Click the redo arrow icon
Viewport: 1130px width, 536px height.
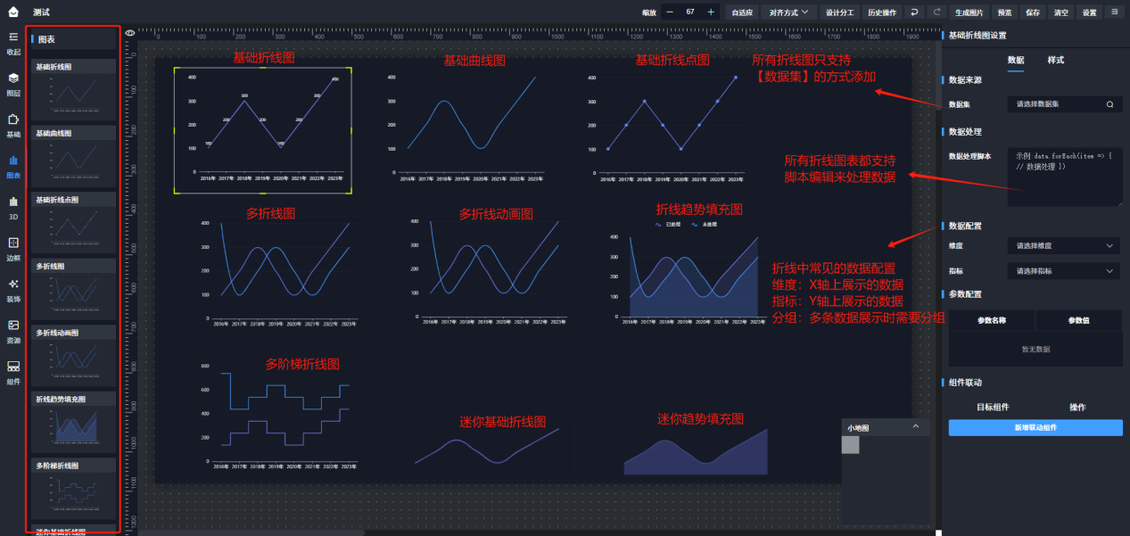tap(937, 12)
